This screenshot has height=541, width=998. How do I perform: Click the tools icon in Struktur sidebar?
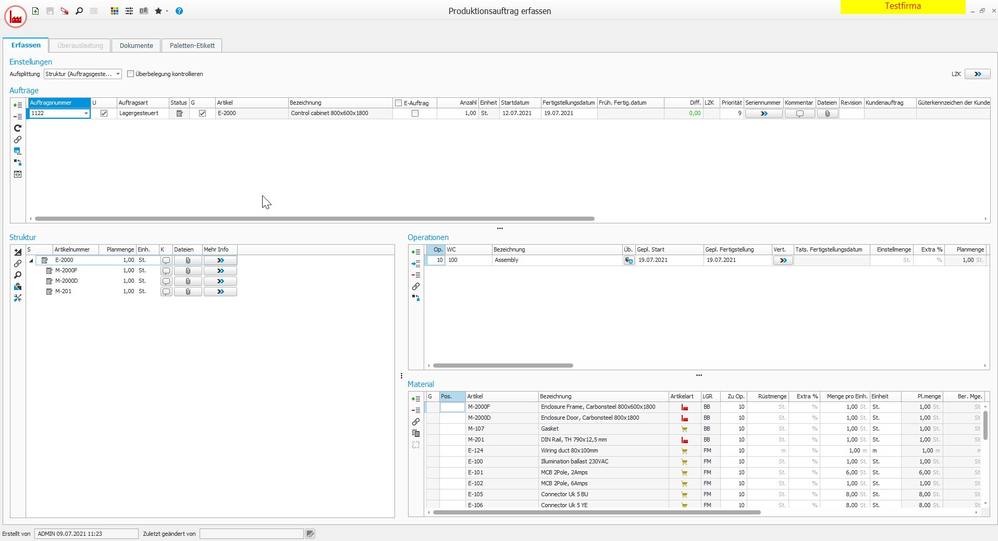(x=18, y=298)
